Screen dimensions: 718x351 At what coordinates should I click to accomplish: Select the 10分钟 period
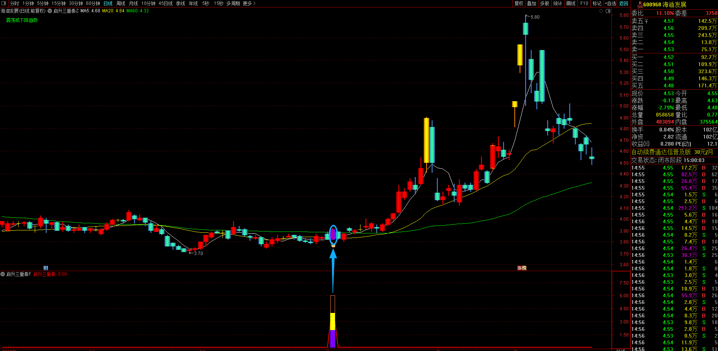click(148, 3)
